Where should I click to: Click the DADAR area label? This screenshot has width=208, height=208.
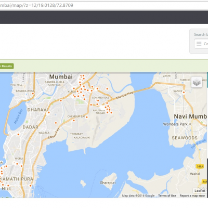point(31,127)
